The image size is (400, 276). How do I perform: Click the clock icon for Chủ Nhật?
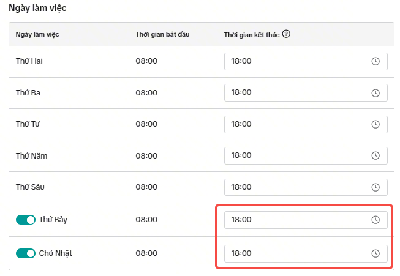click(376, 253)
